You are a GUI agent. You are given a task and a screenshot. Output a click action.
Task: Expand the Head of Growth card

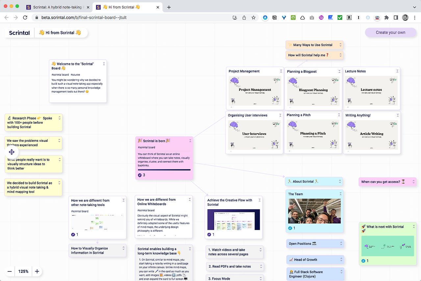click(x=341, y=260)
